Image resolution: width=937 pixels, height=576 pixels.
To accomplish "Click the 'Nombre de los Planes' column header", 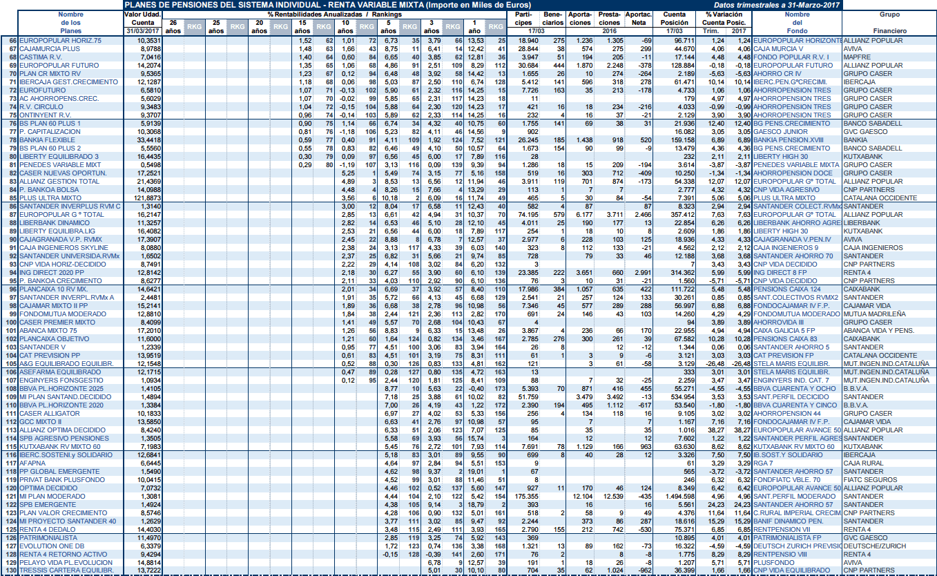I will click(x=70, y=23).
